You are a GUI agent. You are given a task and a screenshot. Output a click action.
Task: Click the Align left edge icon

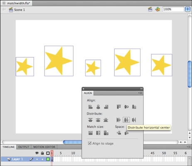(x=91, y=107)
